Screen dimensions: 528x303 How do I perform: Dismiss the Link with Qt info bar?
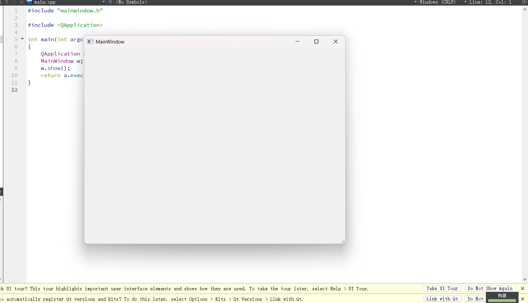click(x=522, y=299)
